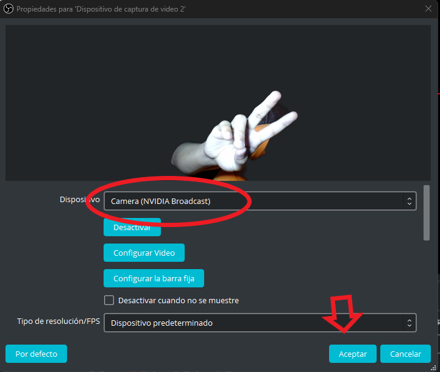Click the 'Dispositivo' field label
Viewport: 440px width, 372px height.
79,200
